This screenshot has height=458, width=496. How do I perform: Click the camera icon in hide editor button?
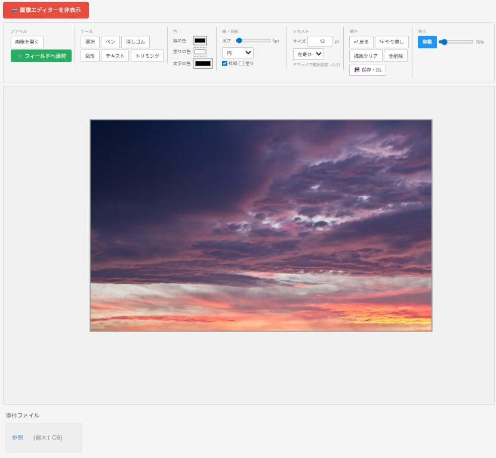click(14, 10)
